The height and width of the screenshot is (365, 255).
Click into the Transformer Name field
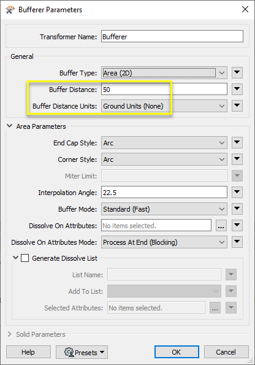click(x=172, y=37)
